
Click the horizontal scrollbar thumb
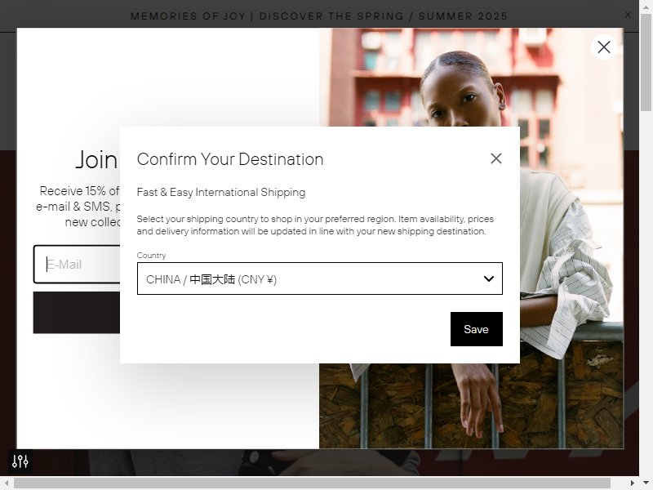(x=312, y=483)
